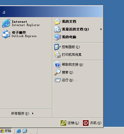Click the 电子邮件 label text
Screen dimensions: 124x134
(x=19, y=33)
